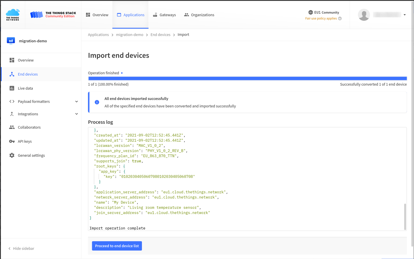Viewport: 414px width, 259px height.
Task: Click All end devices imported successfully title
Action: [136, 99]
